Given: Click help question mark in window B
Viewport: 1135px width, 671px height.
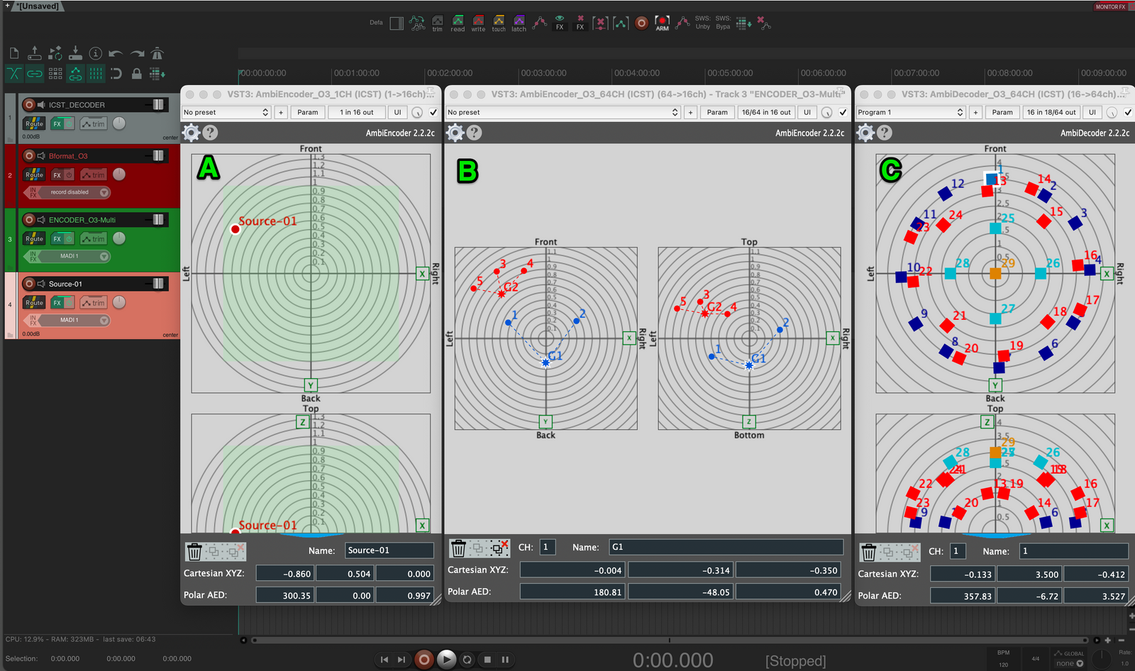Looking at the screenshot, I should pyautogui.click(x=475, y=133).
